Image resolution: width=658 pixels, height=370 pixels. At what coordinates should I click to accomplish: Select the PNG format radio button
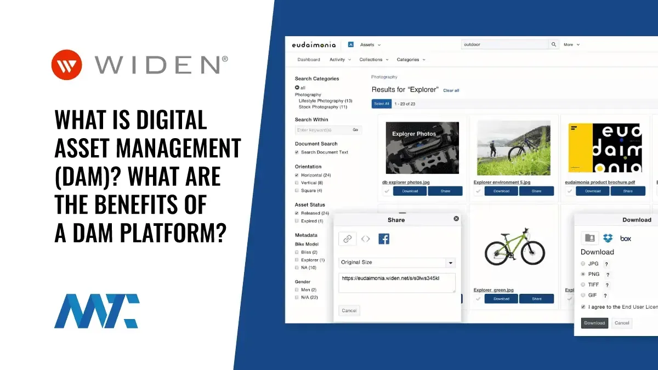pos(583,274)
